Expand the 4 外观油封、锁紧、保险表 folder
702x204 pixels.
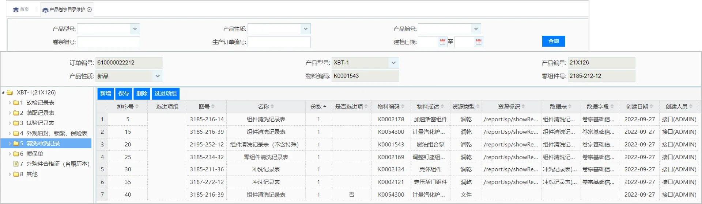tap(10, 133)
